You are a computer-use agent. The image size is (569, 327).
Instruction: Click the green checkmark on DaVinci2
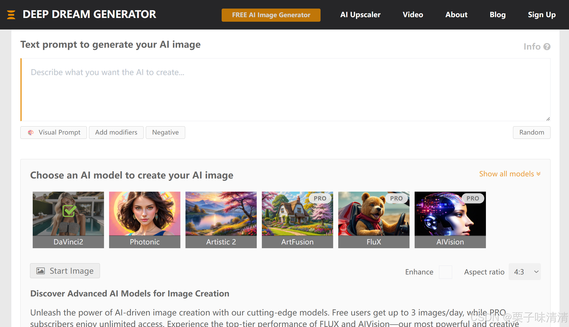click(x=69, y=211)
